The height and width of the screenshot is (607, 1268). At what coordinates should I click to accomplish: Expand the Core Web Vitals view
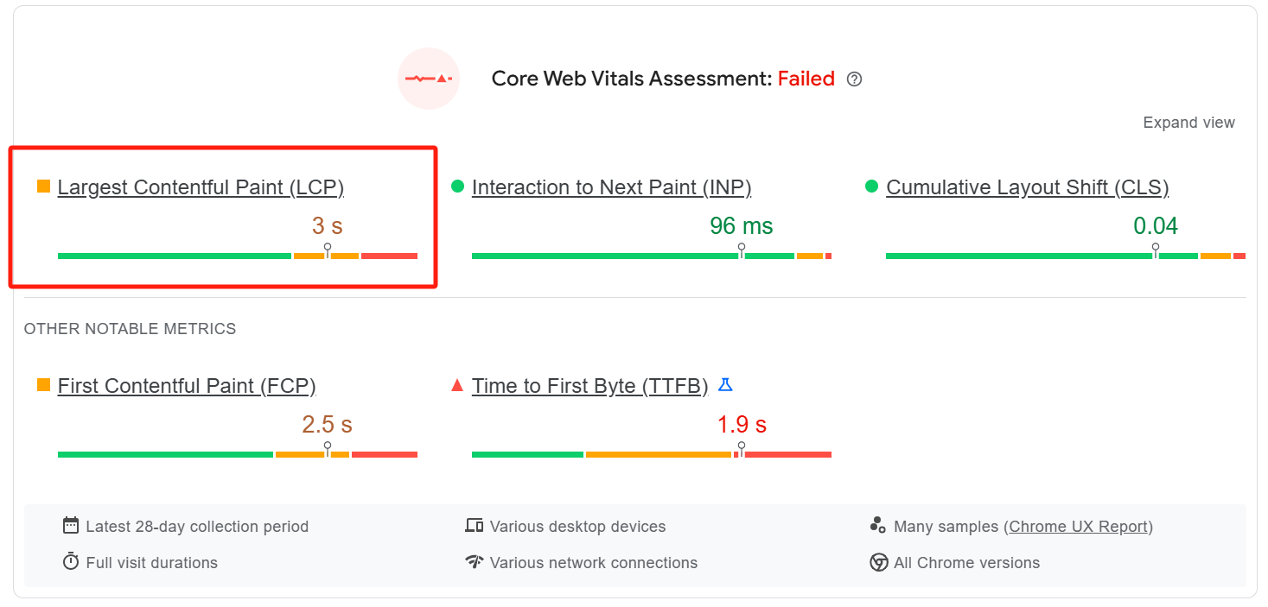click(x=1188, y=123)
